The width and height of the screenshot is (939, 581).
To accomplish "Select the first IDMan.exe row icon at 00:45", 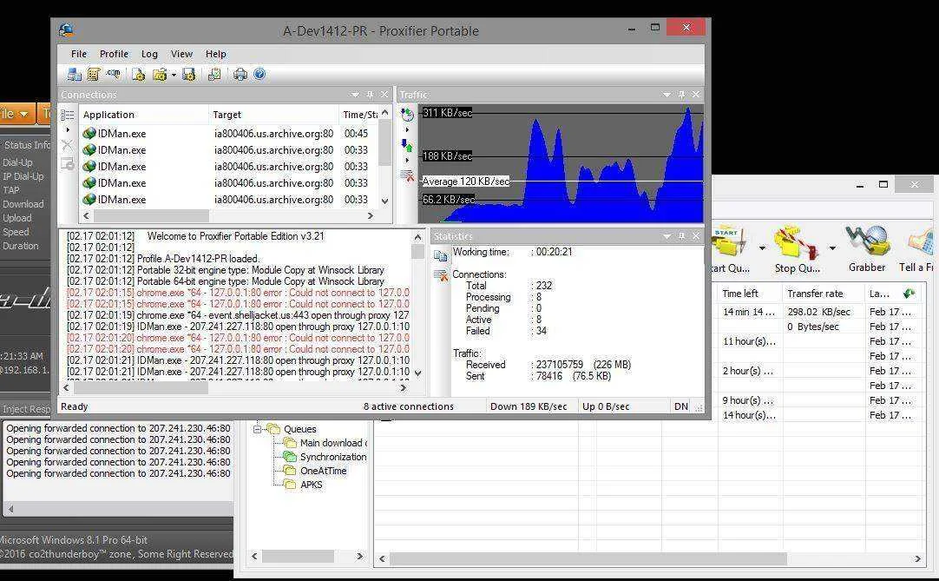I will 90,133.
